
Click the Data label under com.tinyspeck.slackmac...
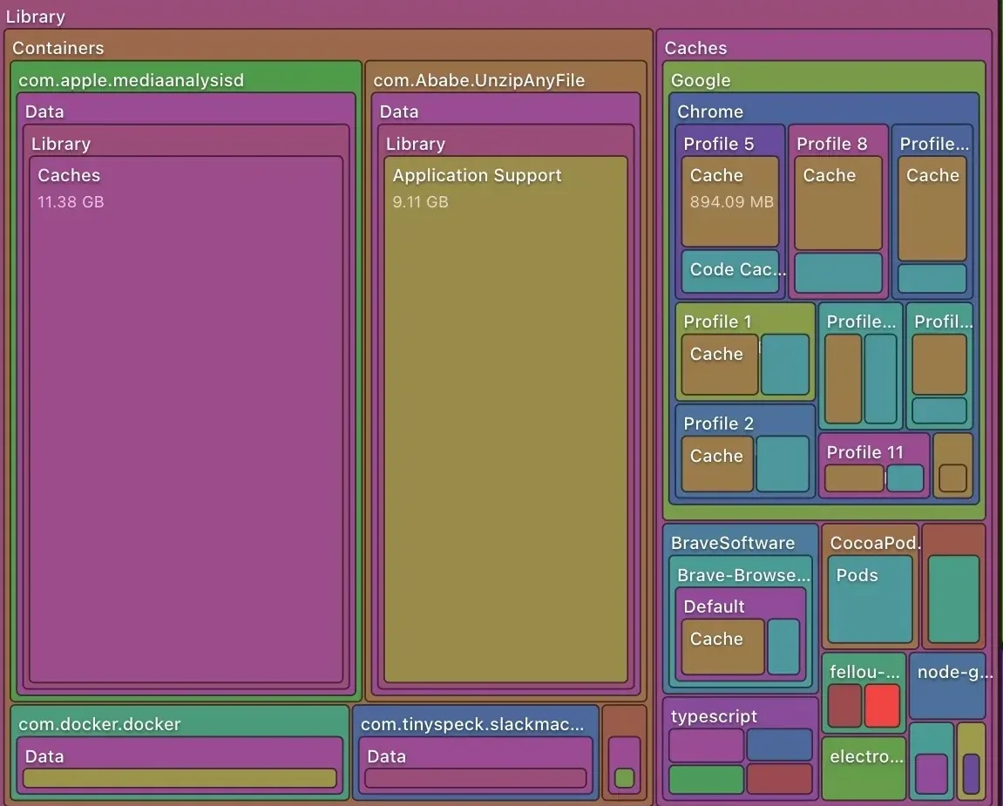pos(386,756)
